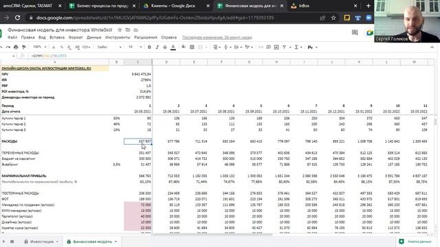Open the Расширения menu
This screenshot has height=247, width=440.
point(146,37)
